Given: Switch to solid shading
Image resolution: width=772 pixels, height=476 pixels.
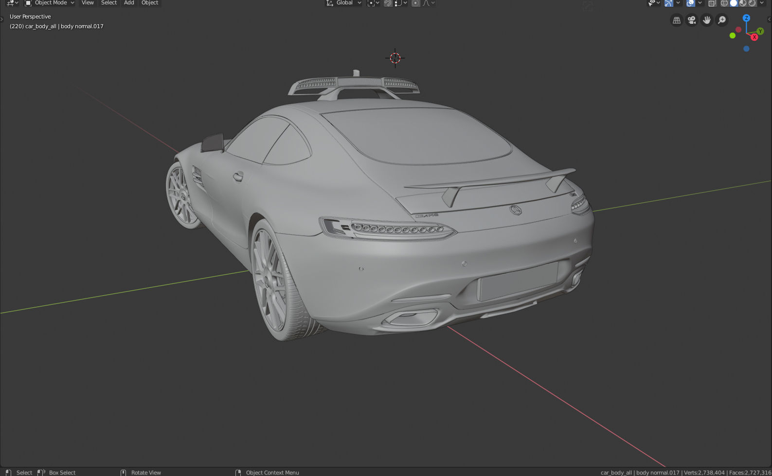Looking at the screenshot, I should pos(734,3).
